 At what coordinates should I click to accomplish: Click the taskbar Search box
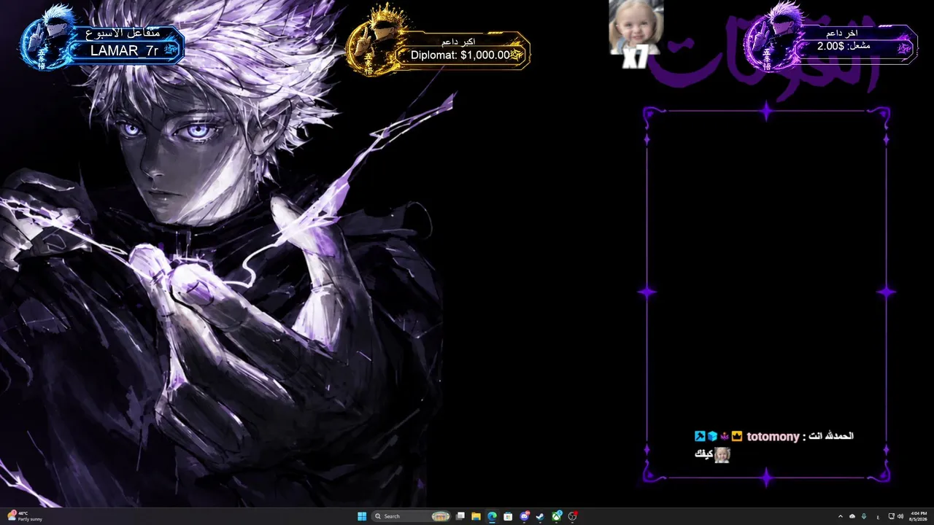click(x=412, y=516)
